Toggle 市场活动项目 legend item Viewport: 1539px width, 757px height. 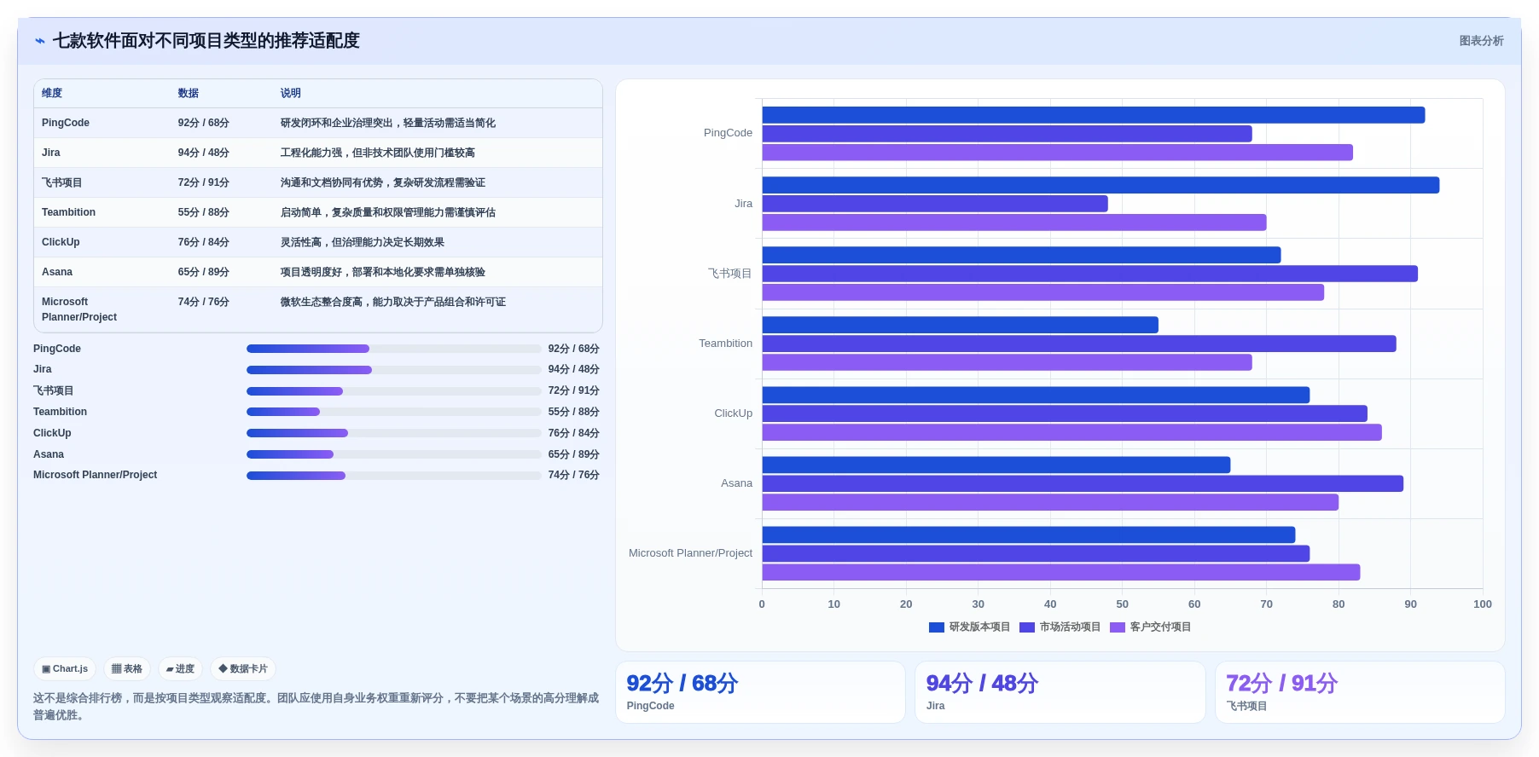click(1060, 627)
